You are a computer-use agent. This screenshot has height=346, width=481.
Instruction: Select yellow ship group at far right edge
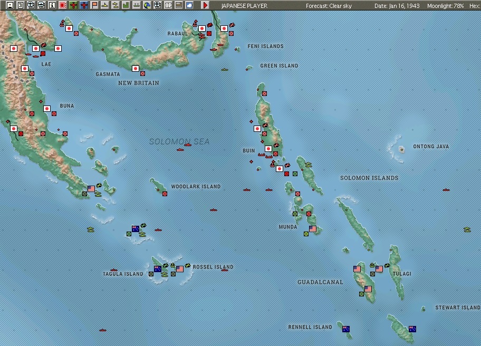467,229
